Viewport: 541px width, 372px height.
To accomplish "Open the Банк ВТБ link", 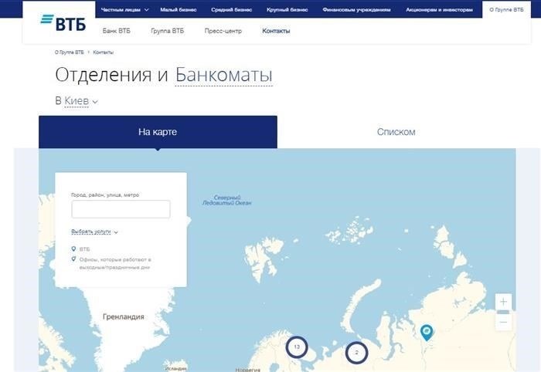I will (116, 31).
